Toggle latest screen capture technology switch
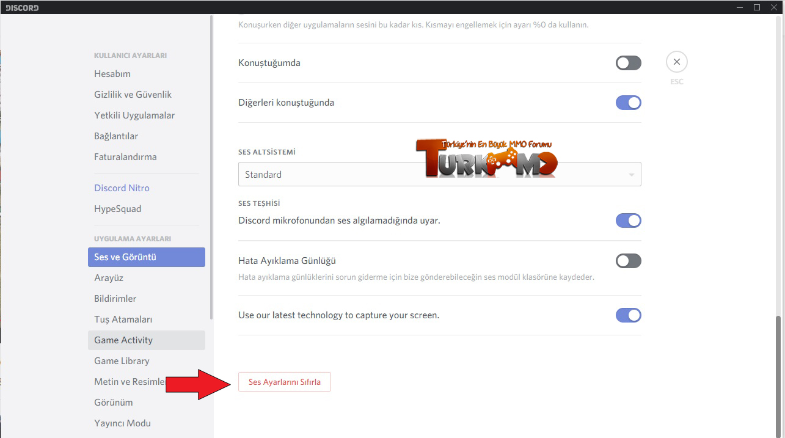The image size is (785, 438). click(x=629, y=315)
